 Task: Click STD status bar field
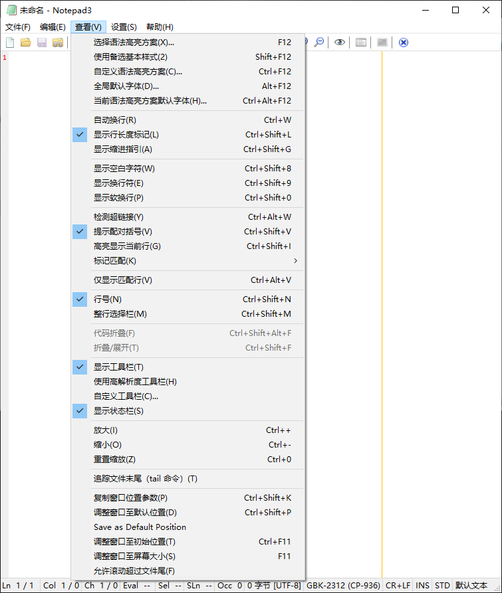[x=442, y=586]
